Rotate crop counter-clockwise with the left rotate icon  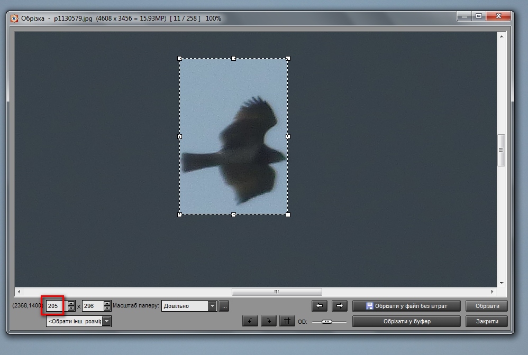tap(250, 321)
